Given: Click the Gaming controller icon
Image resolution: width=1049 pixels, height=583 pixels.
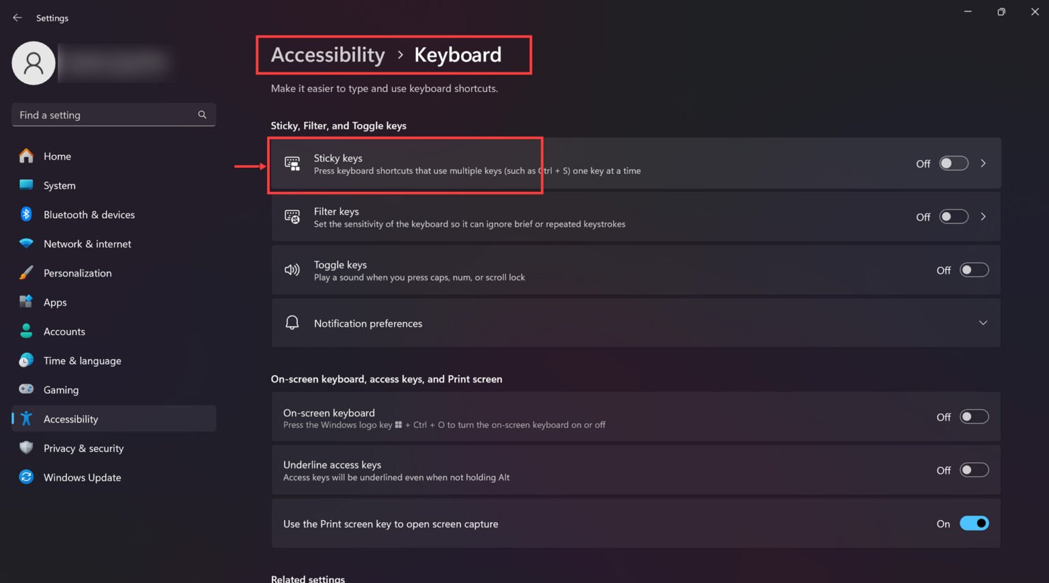Looking at the screenshot, I should (x=26, y=389).
